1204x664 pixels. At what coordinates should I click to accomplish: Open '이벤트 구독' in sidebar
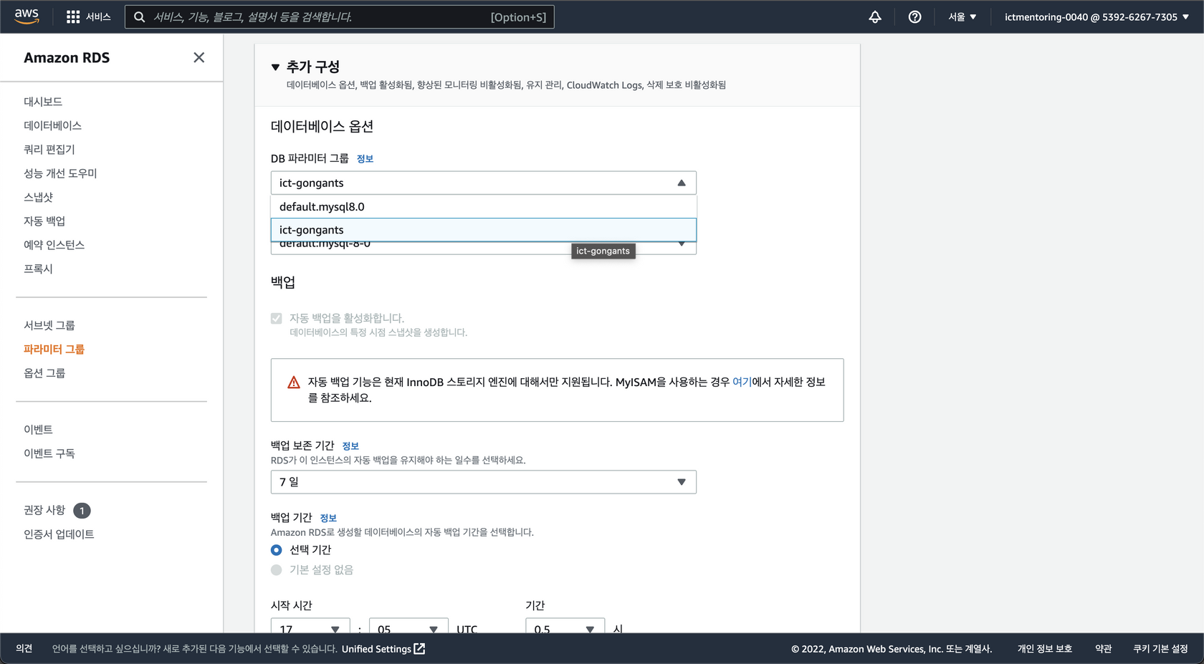coord(49,453)
